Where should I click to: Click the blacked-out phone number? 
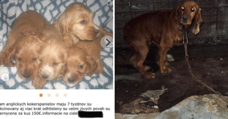pos(91,114)
